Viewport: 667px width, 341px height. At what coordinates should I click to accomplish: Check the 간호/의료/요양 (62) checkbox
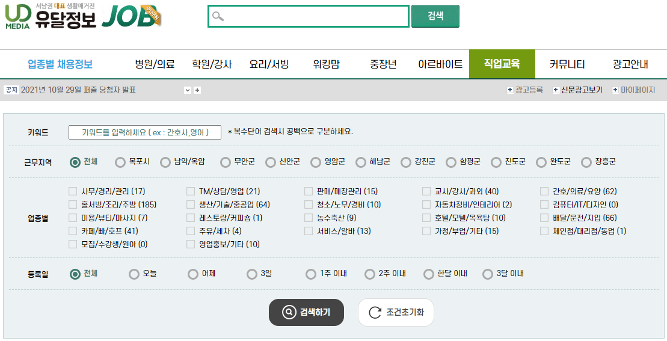tap(544, 191)
